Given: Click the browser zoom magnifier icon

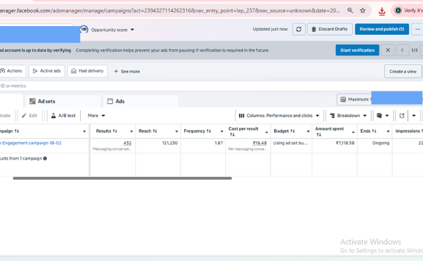Looking at the screenshot, I should pyautogui.click(x=350, y=11).
